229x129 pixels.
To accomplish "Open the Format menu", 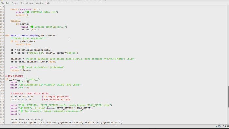I will click(15, 3).
